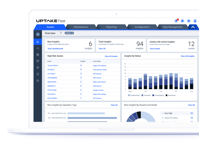Open the notifications bell icon
Screen dimensions: 199x141
click(176, 21)
